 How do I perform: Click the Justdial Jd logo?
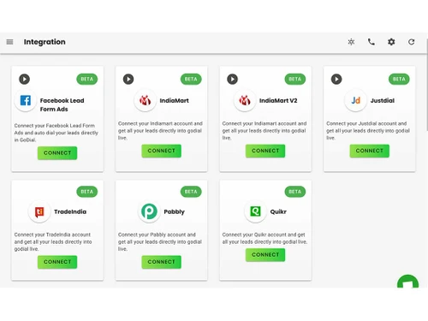click(x=355, y=100)
